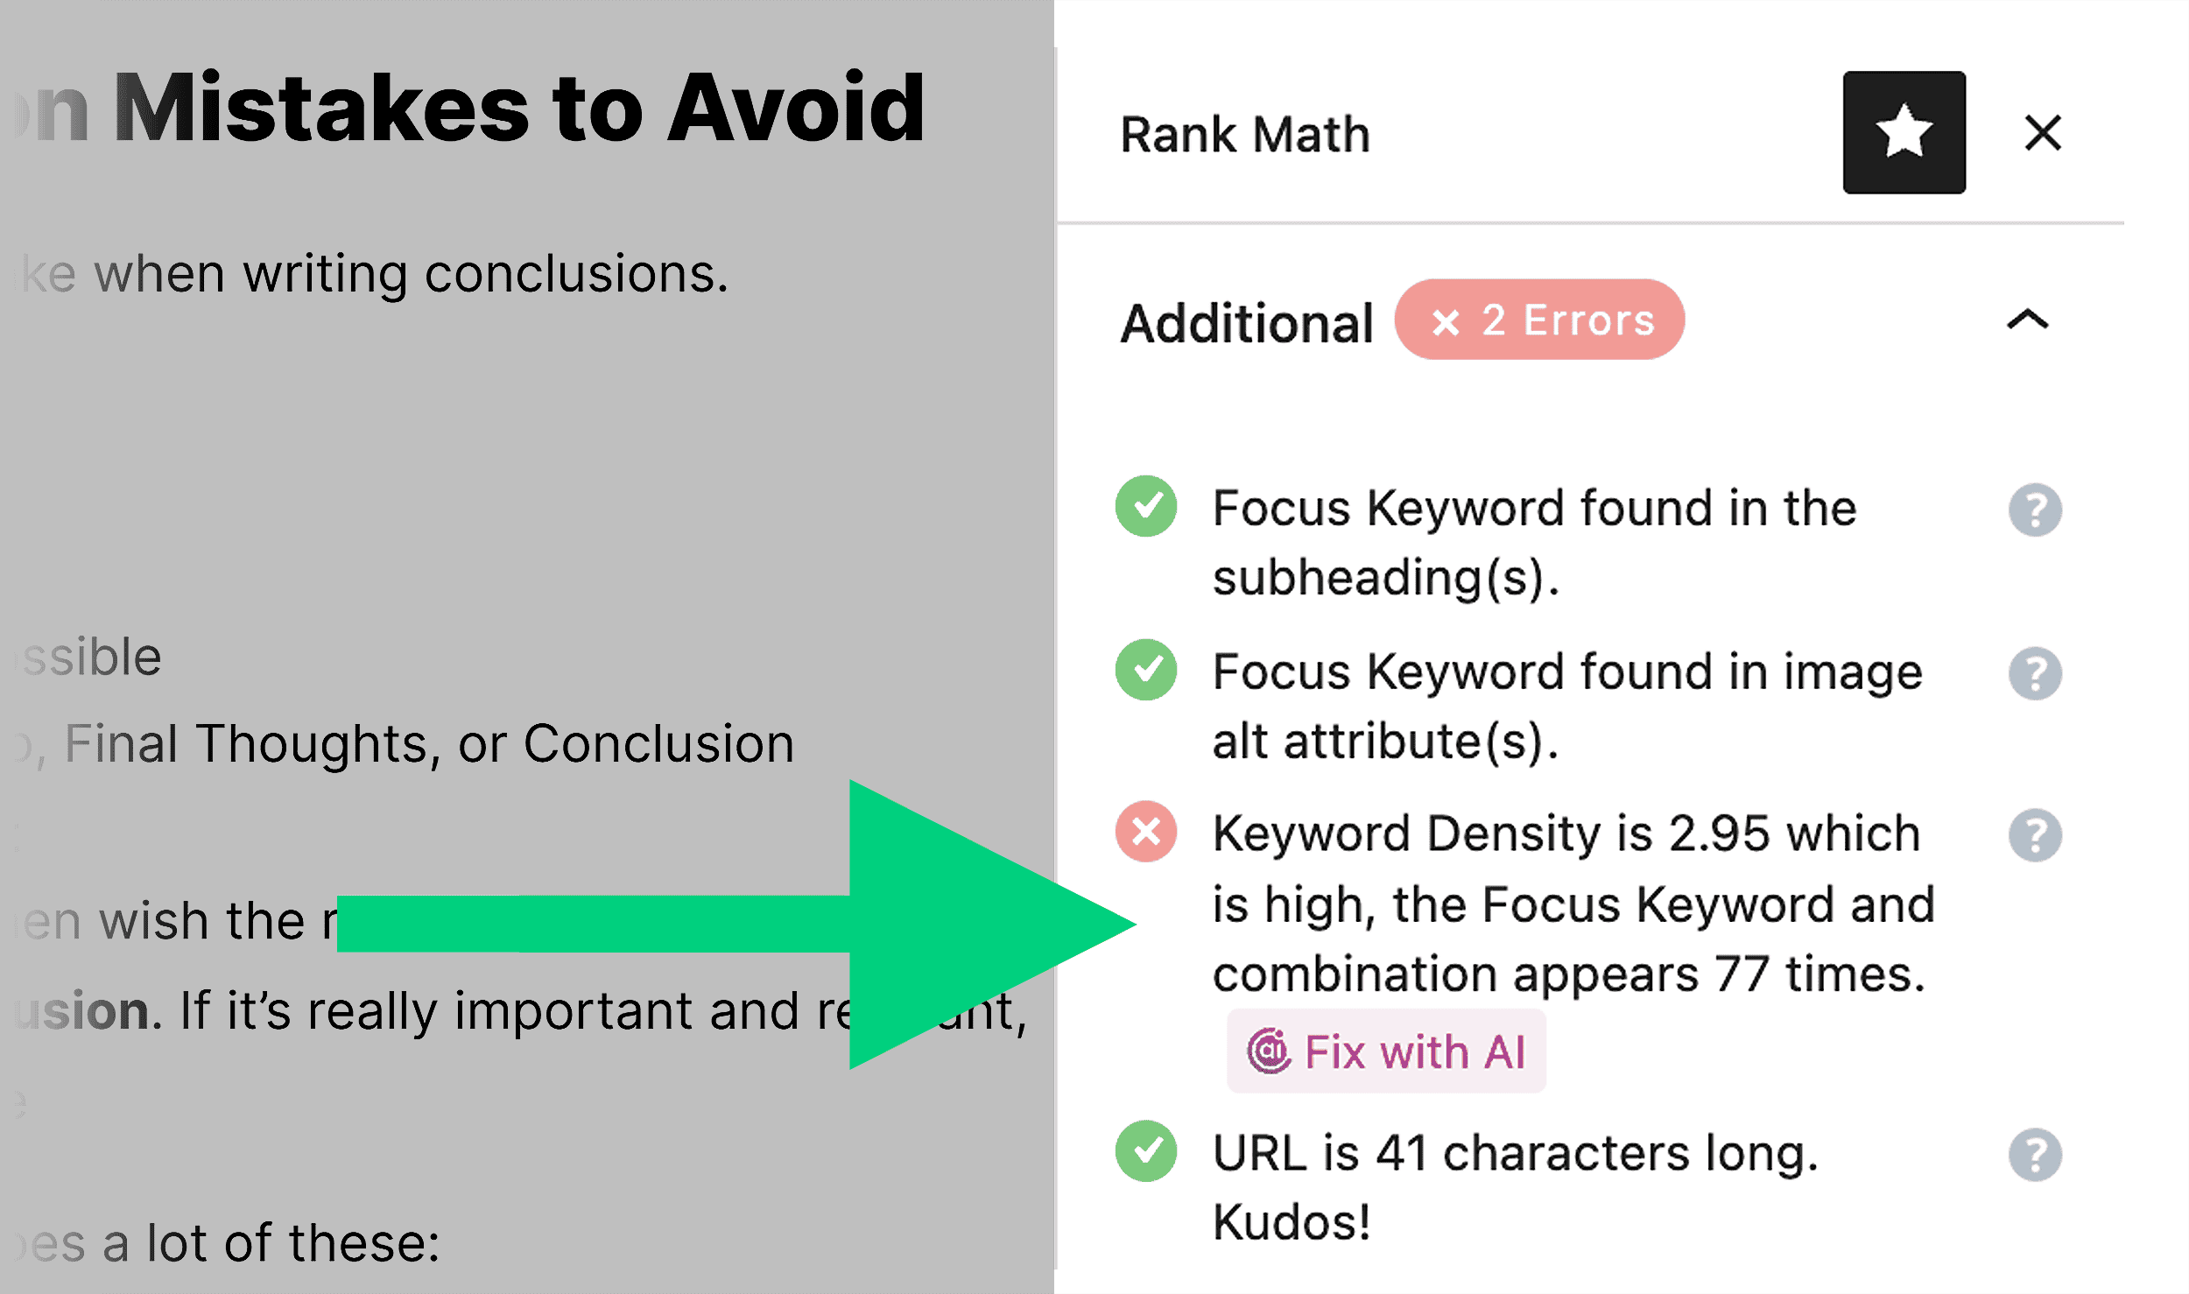
Task: Select the Rank Math panel title
Action: [1244, 134]
